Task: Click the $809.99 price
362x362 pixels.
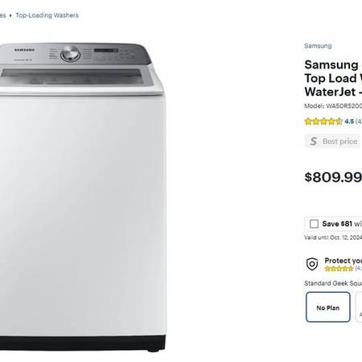Action: (x=333, y=177)
